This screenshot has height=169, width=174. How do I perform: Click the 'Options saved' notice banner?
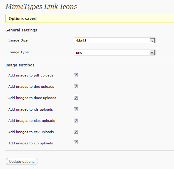tap(90, 18)
